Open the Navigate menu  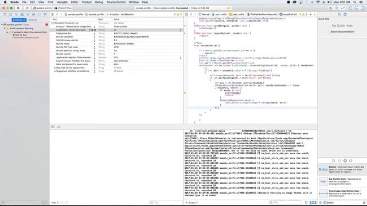pyautogui.click(x=62, y=2)
